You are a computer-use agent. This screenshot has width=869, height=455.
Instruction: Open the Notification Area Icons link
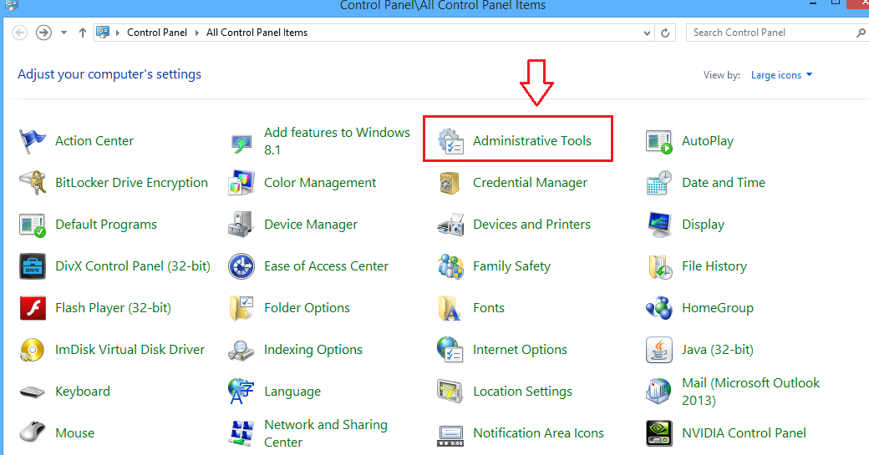[x=538, y=433]
